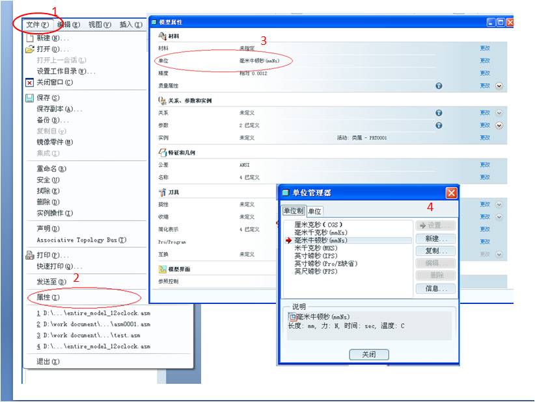Select 英尺磅秒 (FPS) unit system
Image resolution: width=535 pixels, height=402 pixels.
(x=316, y=271)
